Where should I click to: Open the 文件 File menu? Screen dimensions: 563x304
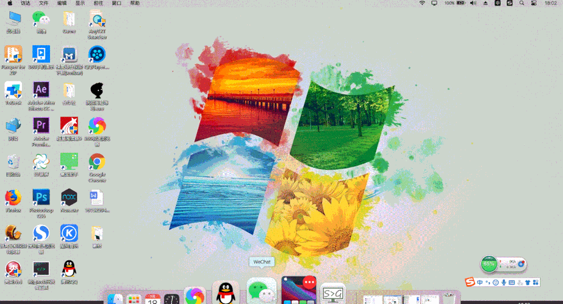click(x=43, y=3)
